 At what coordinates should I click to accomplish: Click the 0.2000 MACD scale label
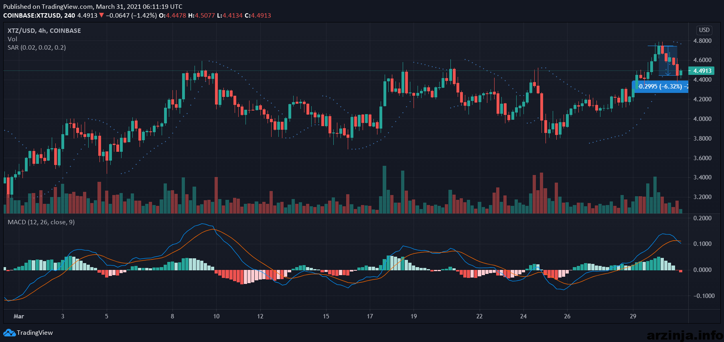(x=702, y=218)
